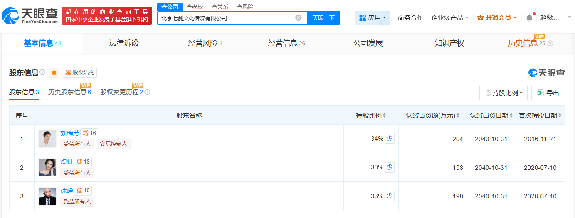Image resolution: width=575 pixels, height=218 pixels.
Task: Open pie chart for 刘瑞芳's 34% share
Action: point(390,139)
